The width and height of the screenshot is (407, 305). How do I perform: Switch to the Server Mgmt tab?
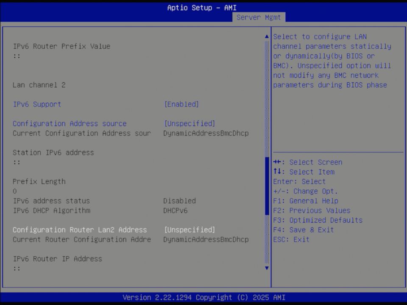[x=259, y=17]
